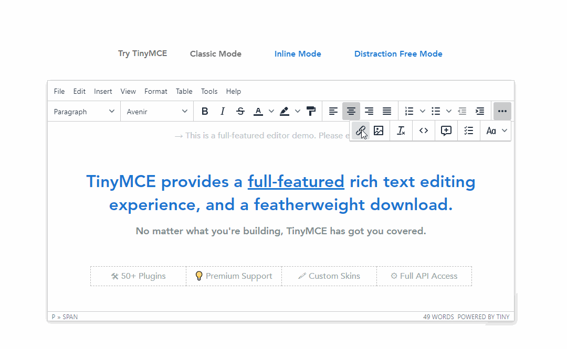Screen dimensions: 567x349
Task: Apply strikethrough formatting
Action: [x=240, y=111]
